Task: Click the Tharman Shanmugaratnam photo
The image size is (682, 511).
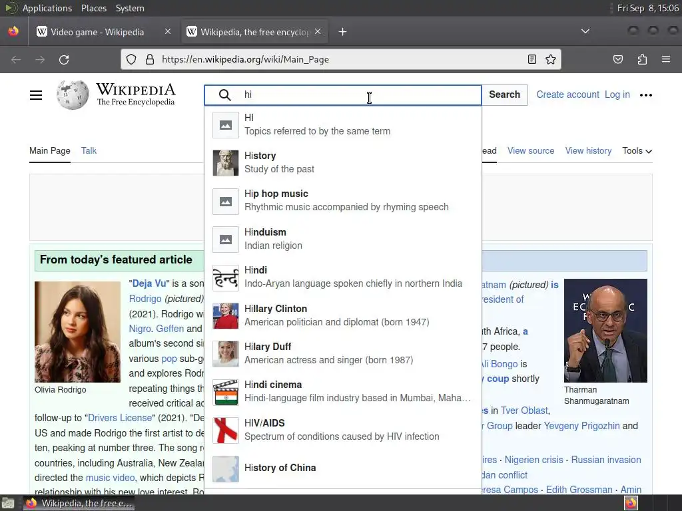Action: (x=605, y=331)
